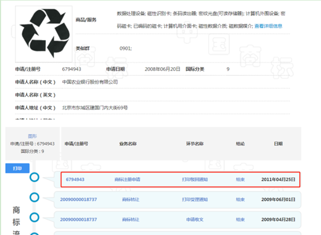
Task: Click the address 北京市东城区建国门内大街69号
Action: [95, 108]
